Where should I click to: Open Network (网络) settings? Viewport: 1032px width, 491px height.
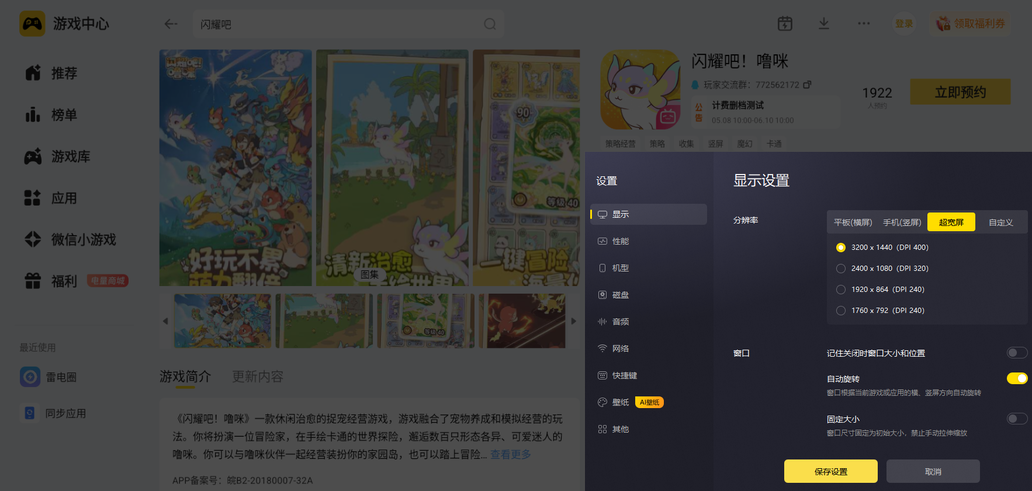[x=649, y=349]
